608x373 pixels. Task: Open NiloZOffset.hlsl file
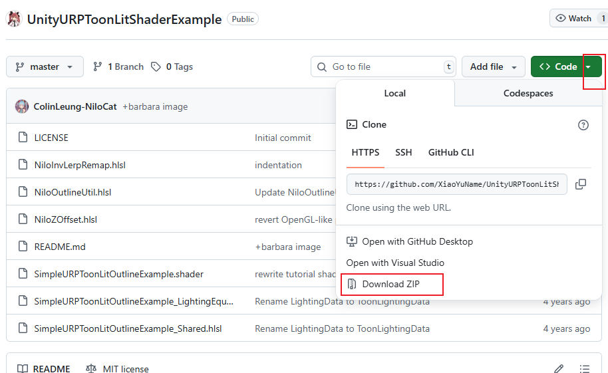pyautogui.click(x=66, y=219)
